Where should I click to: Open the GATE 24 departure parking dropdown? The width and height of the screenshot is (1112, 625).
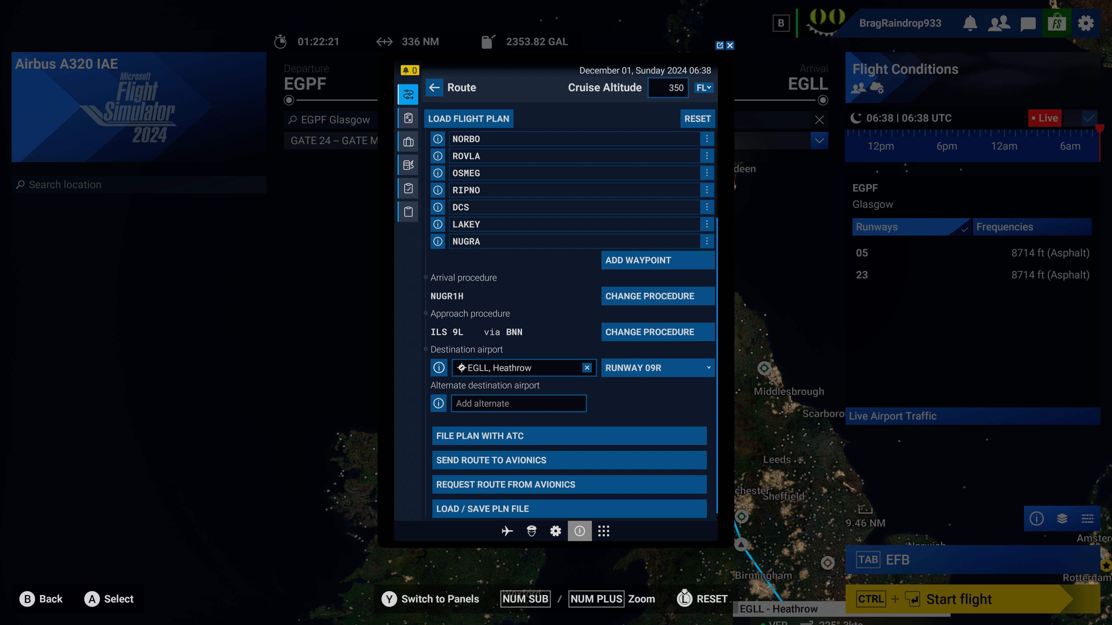pos(331,141)
